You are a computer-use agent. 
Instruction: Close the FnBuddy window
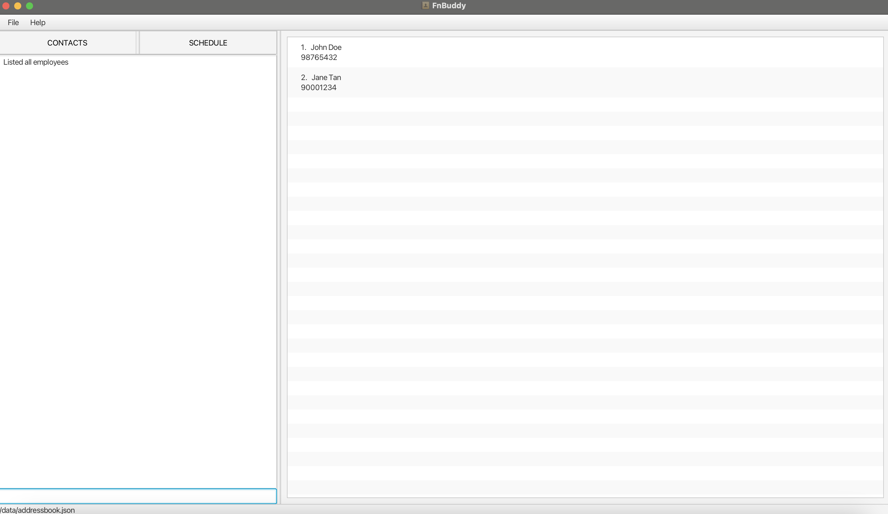coord(6,6)
